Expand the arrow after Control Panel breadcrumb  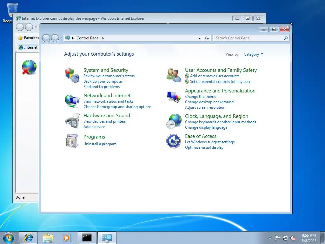(x=103, y=38)
